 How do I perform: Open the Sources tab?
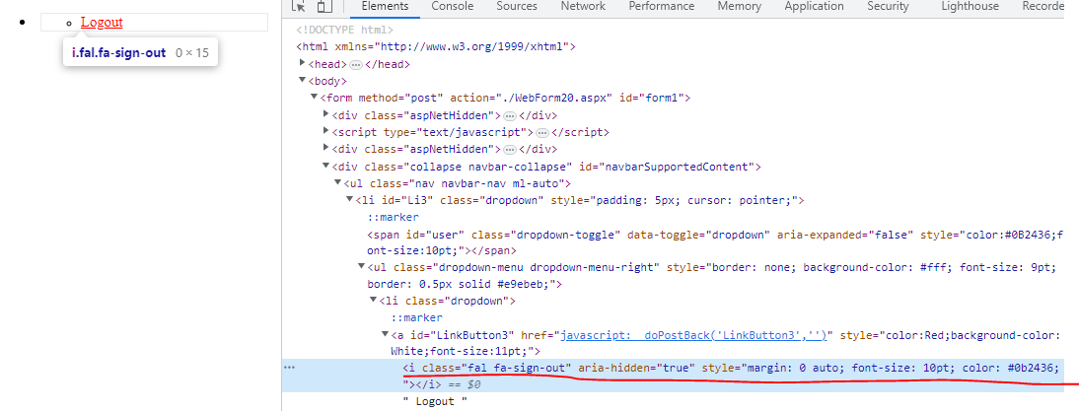517,6
